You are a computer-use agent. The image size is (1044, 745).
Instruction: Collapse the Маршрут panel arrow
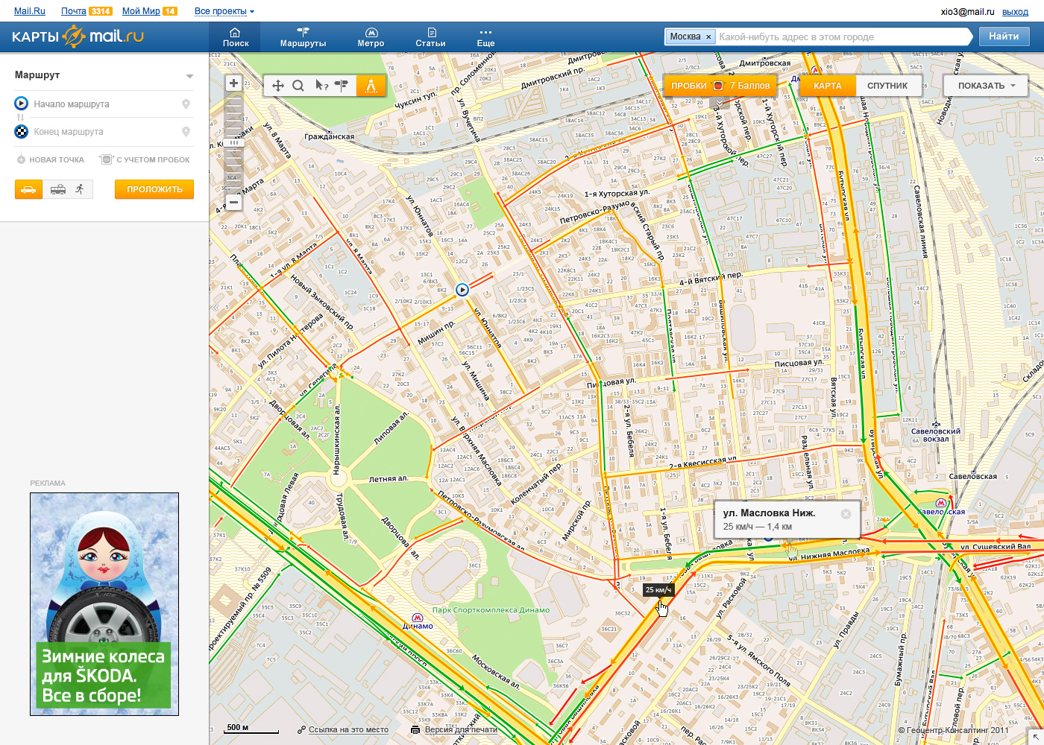click(x=189, y=76)
